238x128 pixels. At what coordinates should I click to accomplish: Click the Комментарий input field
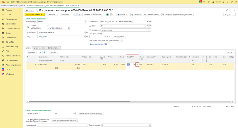(x=62, y=125)
